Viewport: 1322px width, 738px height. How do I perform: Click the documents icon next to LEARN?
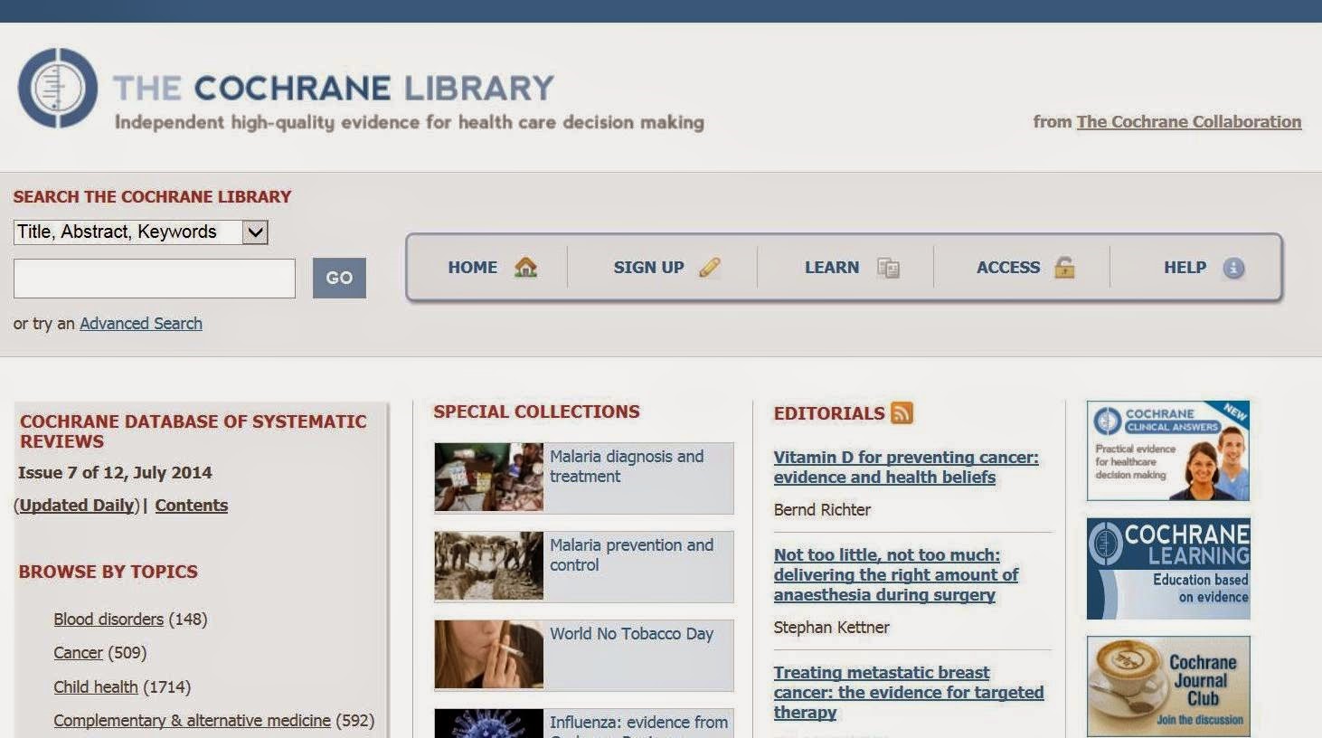[888, 268]
